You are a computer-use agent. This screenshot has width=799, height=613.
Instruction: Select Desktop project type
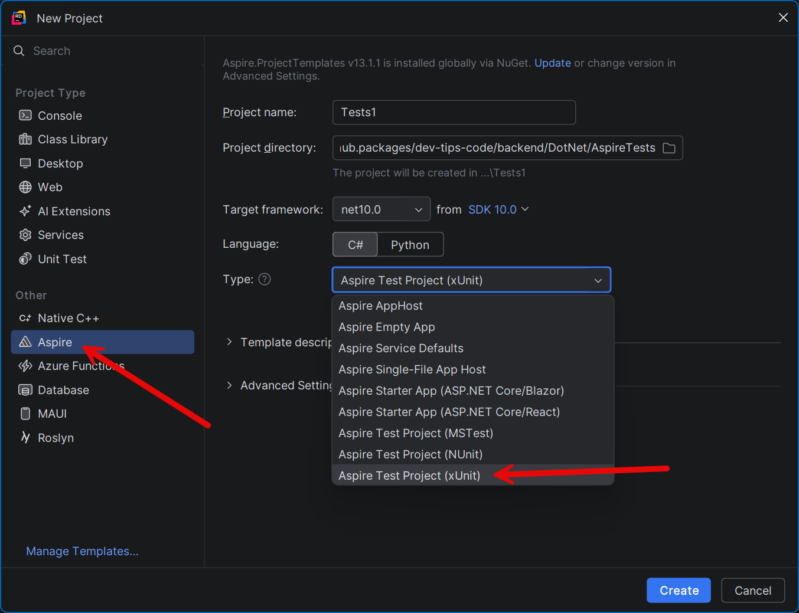[103, 163]
